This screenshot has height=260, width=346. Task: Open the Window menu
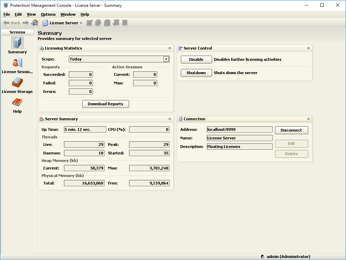68,14
